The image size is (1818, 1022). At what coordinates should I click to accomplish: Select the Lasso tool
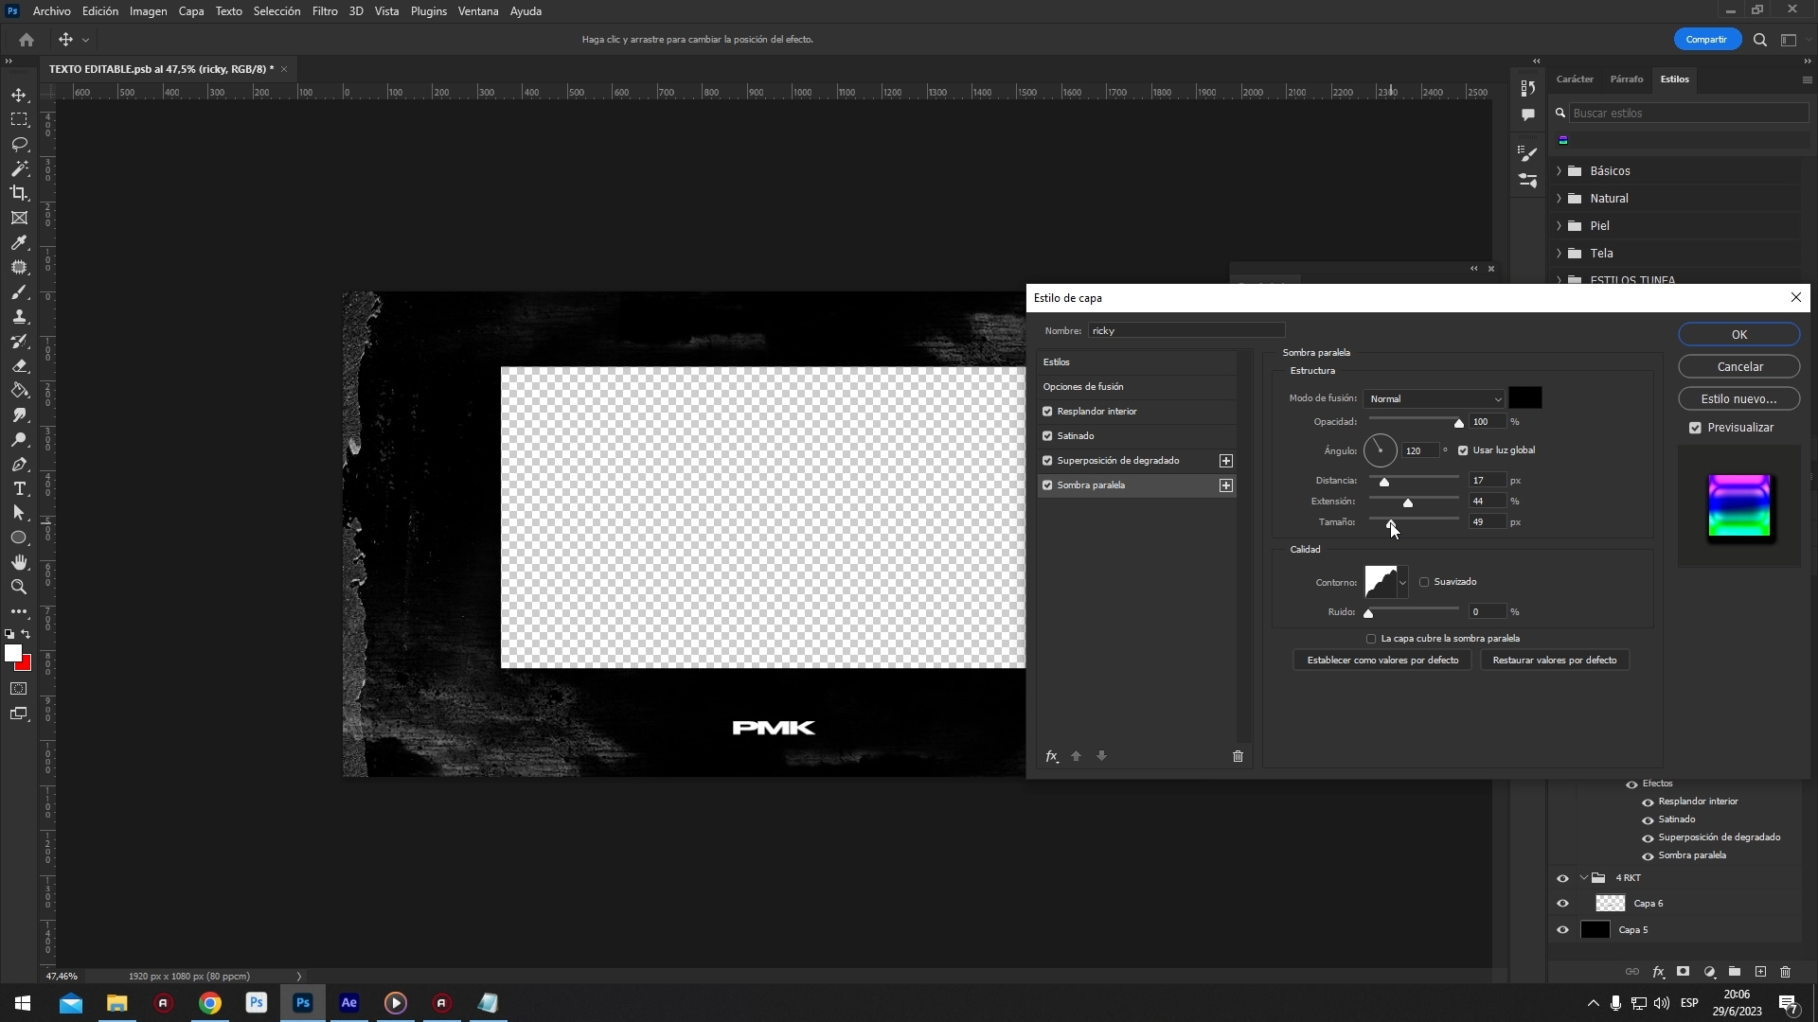pyautogui.click(x=19, y=144)
